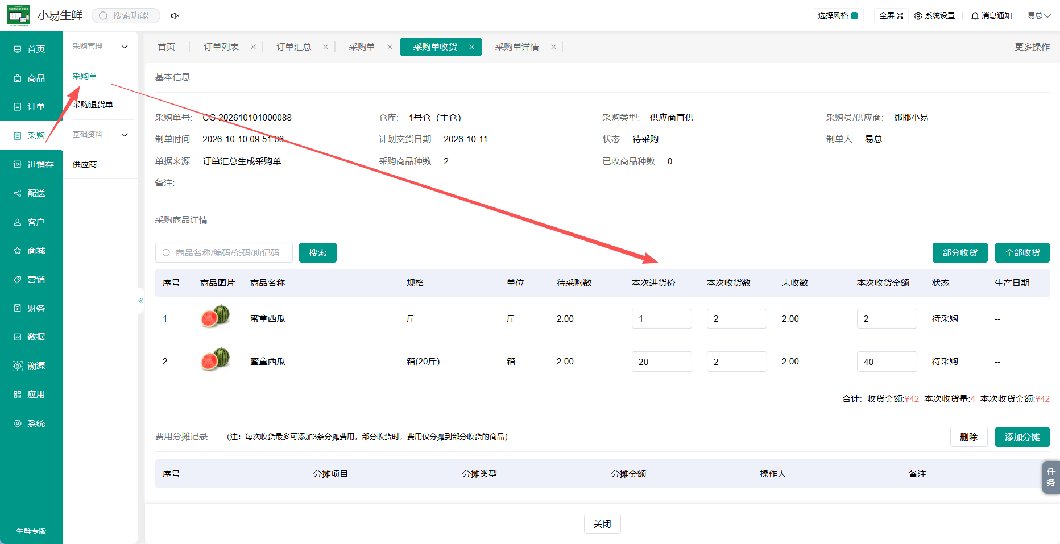
Task: Click the 删除 button in 费用分摊记录
Action: [x=969, y=437]
